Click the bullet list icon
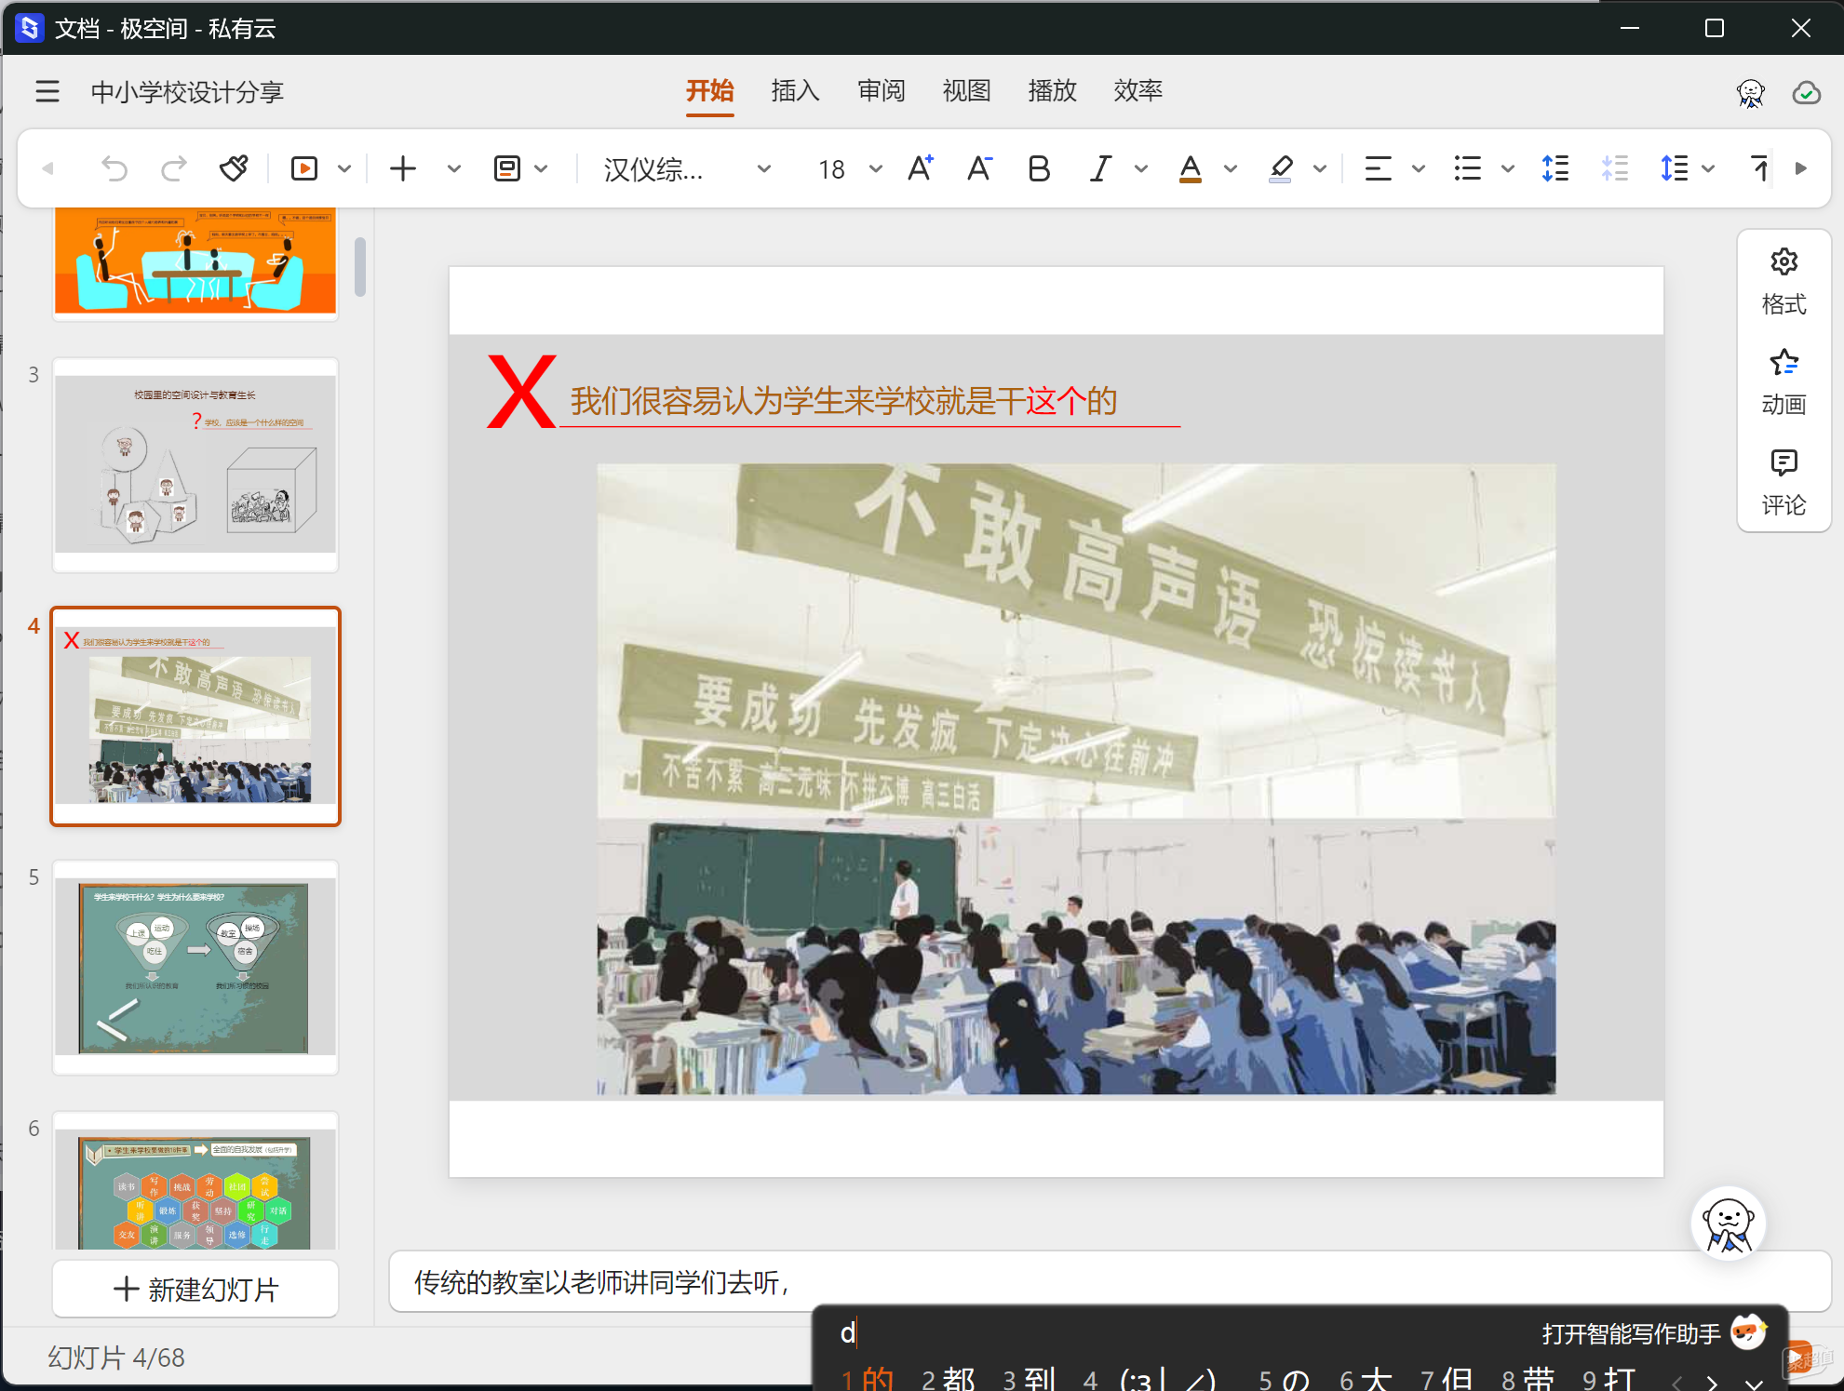 click(x=1468, y=168)
